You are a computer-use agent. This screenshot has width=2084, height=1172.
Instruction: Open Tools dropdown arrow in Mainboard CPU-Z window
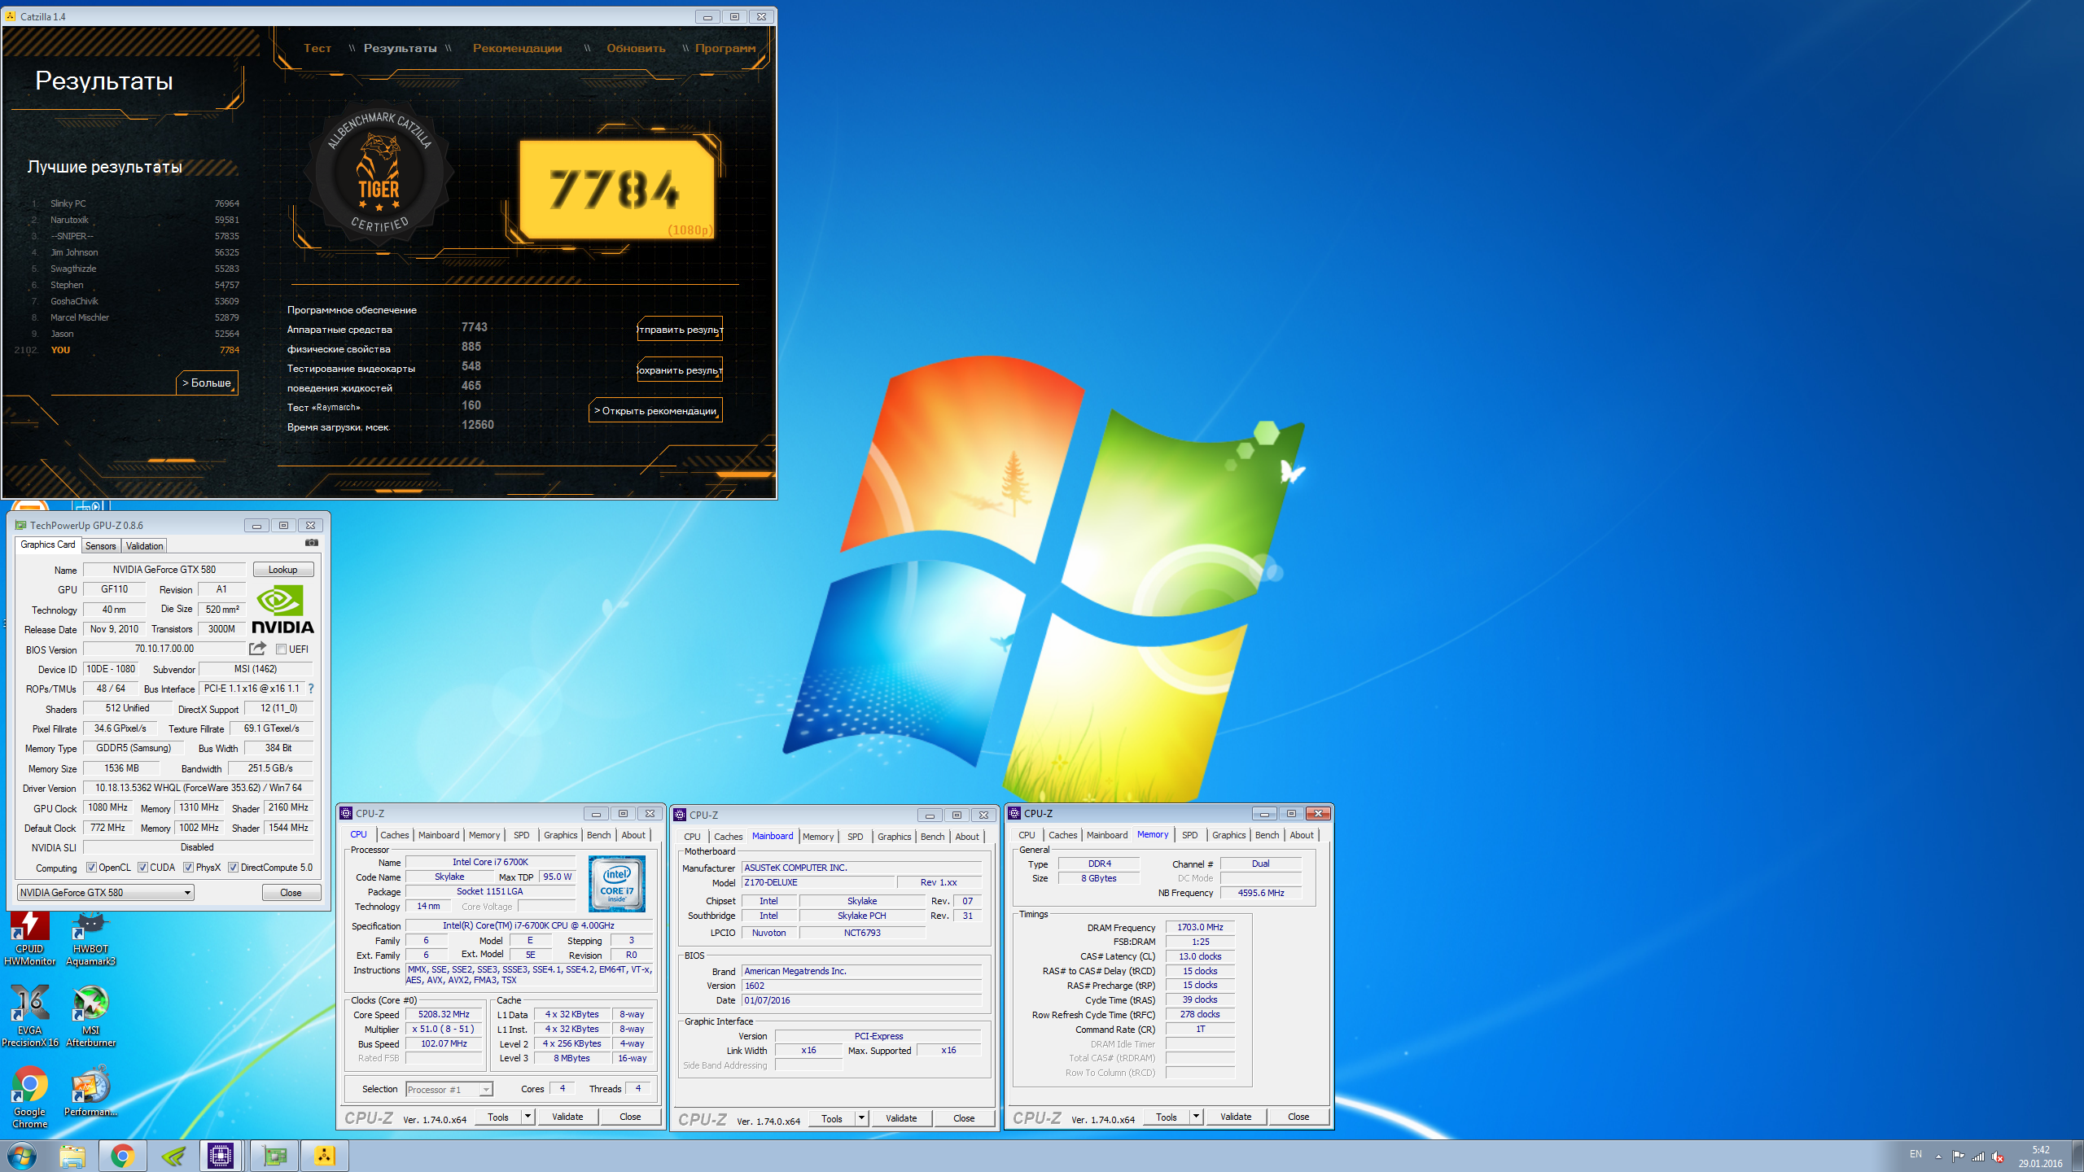[861, 1118]
